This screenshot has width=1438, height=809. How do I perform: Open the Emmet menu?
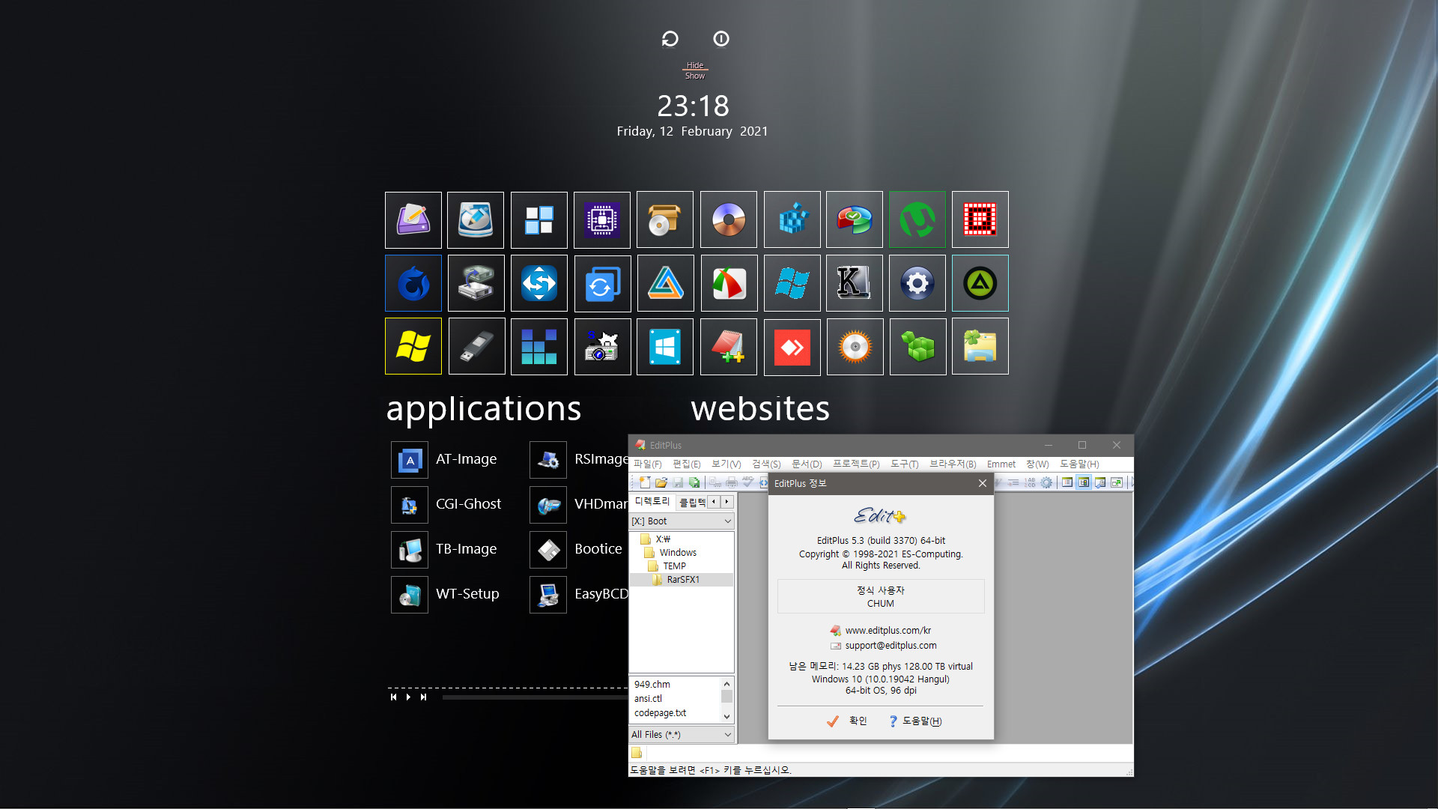pyautogui.click(x=1001, y=464)
